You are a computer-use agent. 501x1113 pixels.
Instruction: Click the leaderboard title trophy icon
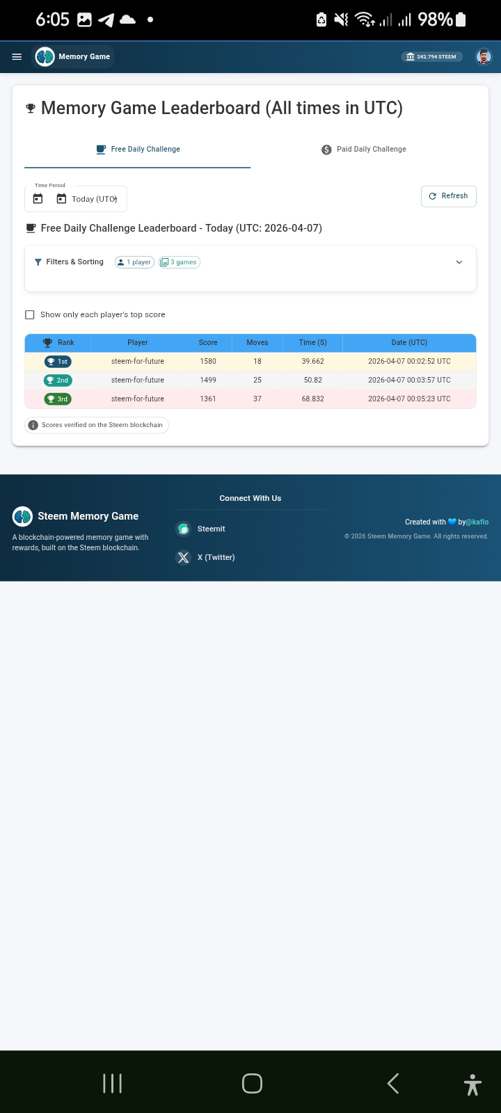[31, 109]
